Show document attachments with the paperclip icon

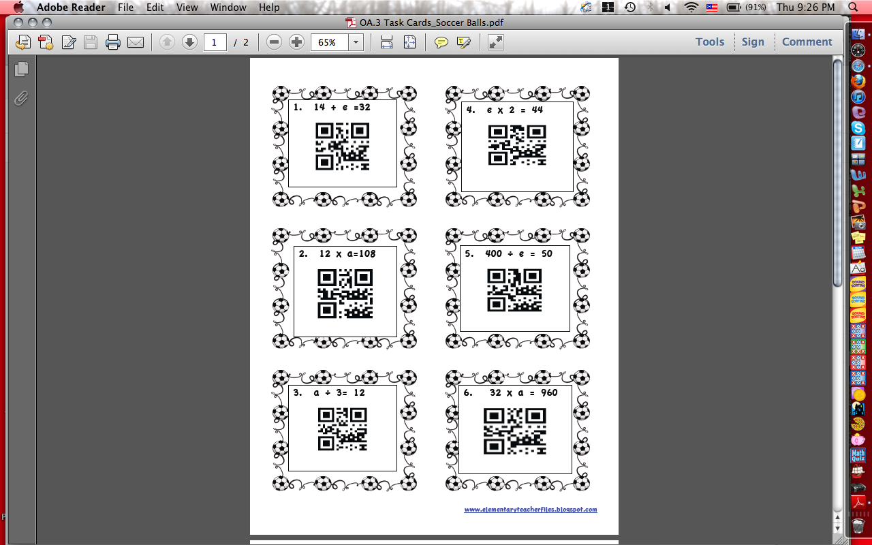(21, 98)
